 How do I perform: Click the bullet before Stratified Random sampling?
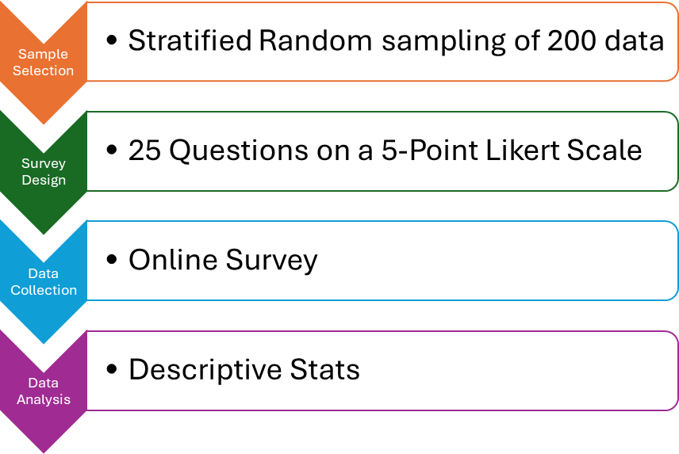[x=112, y=41]
